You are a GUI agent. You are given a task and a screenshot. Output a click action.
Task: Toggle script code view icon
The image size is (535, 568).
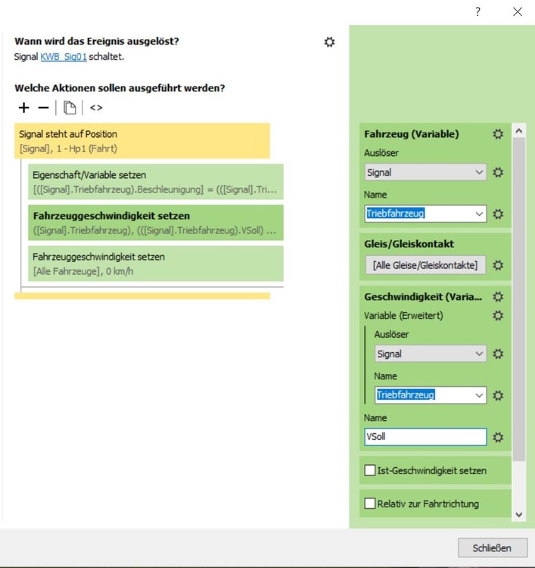[96, 108]
